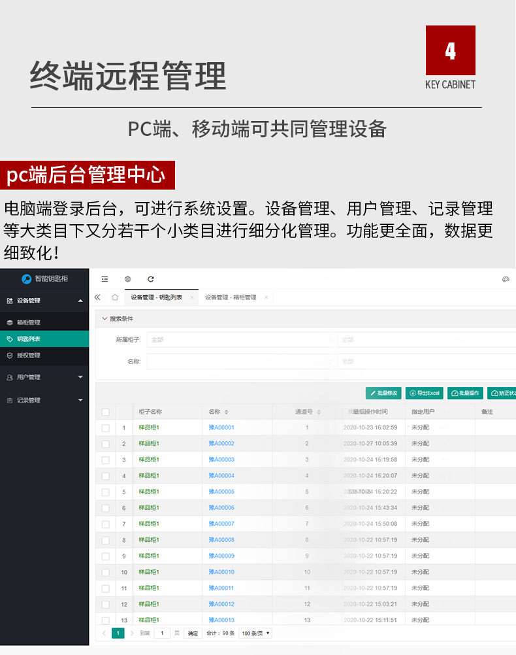Close the 设备管理 - 钥匙列表 tab
The image size is (516, 655).
point(192,297)
